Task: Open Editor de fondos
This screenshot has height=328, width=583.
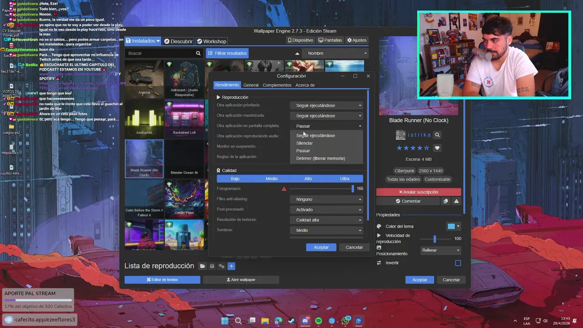Action: point(162,280)
